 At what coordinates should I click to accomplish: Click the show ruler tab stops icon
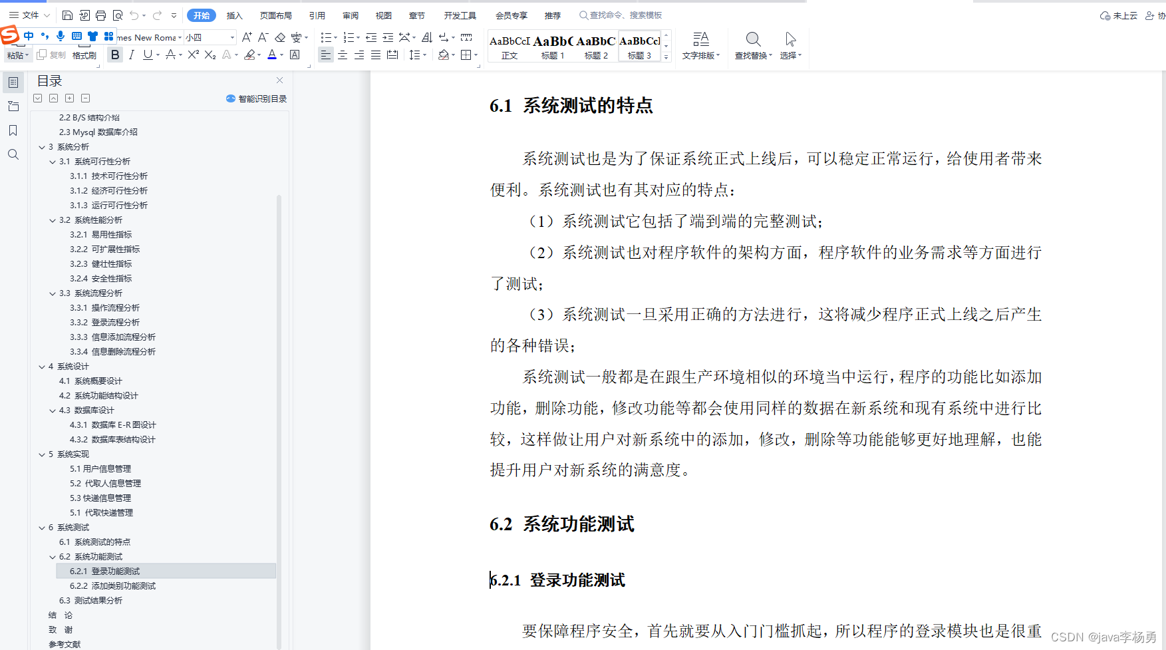pos(466,37)
